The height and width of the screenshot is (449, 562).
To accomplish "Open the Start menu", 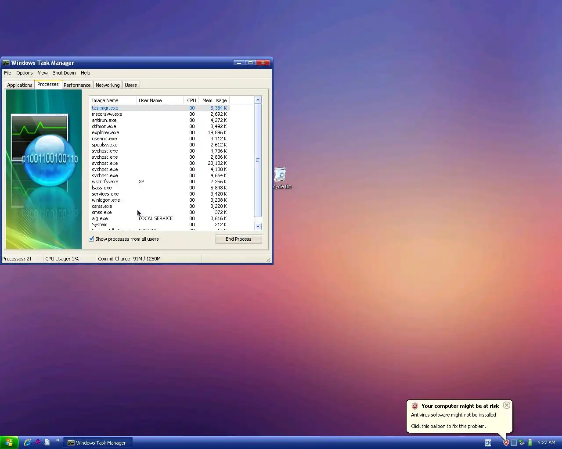I will (x=9, y=442).
